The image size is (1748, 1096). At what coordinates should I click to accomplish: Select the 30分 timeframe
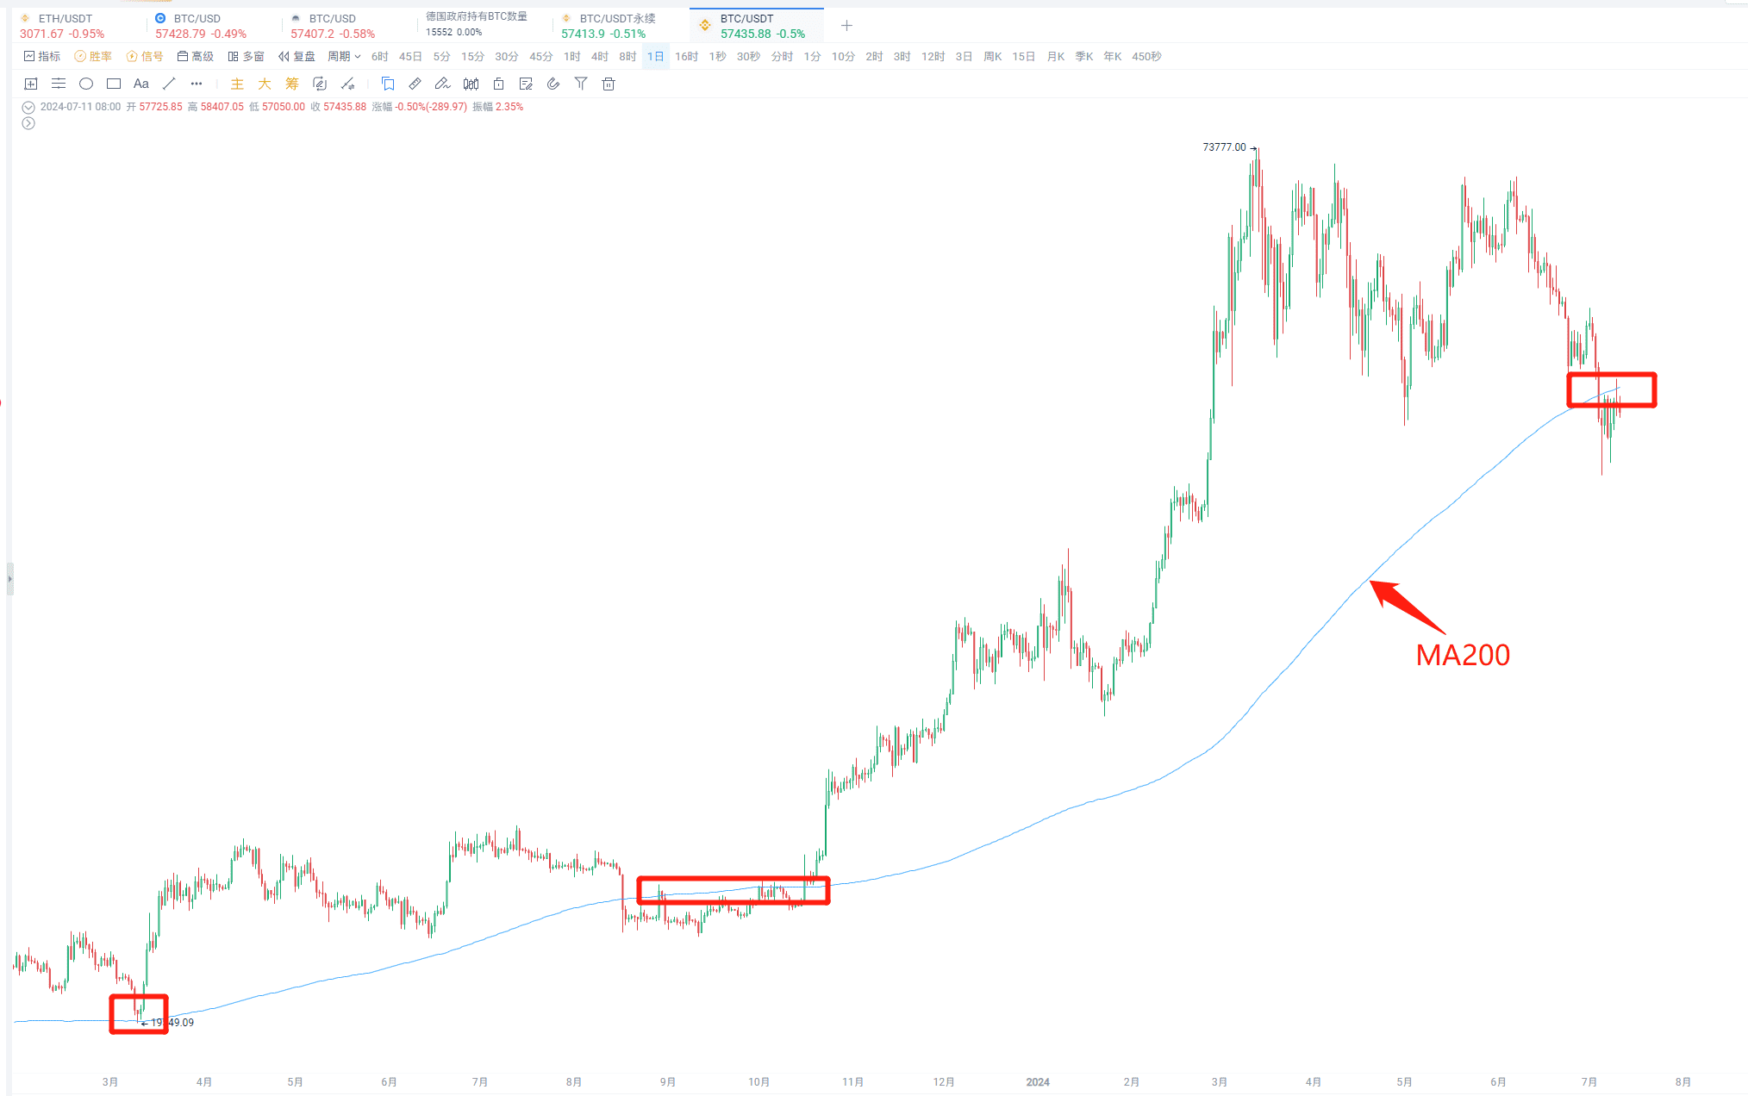507,57
